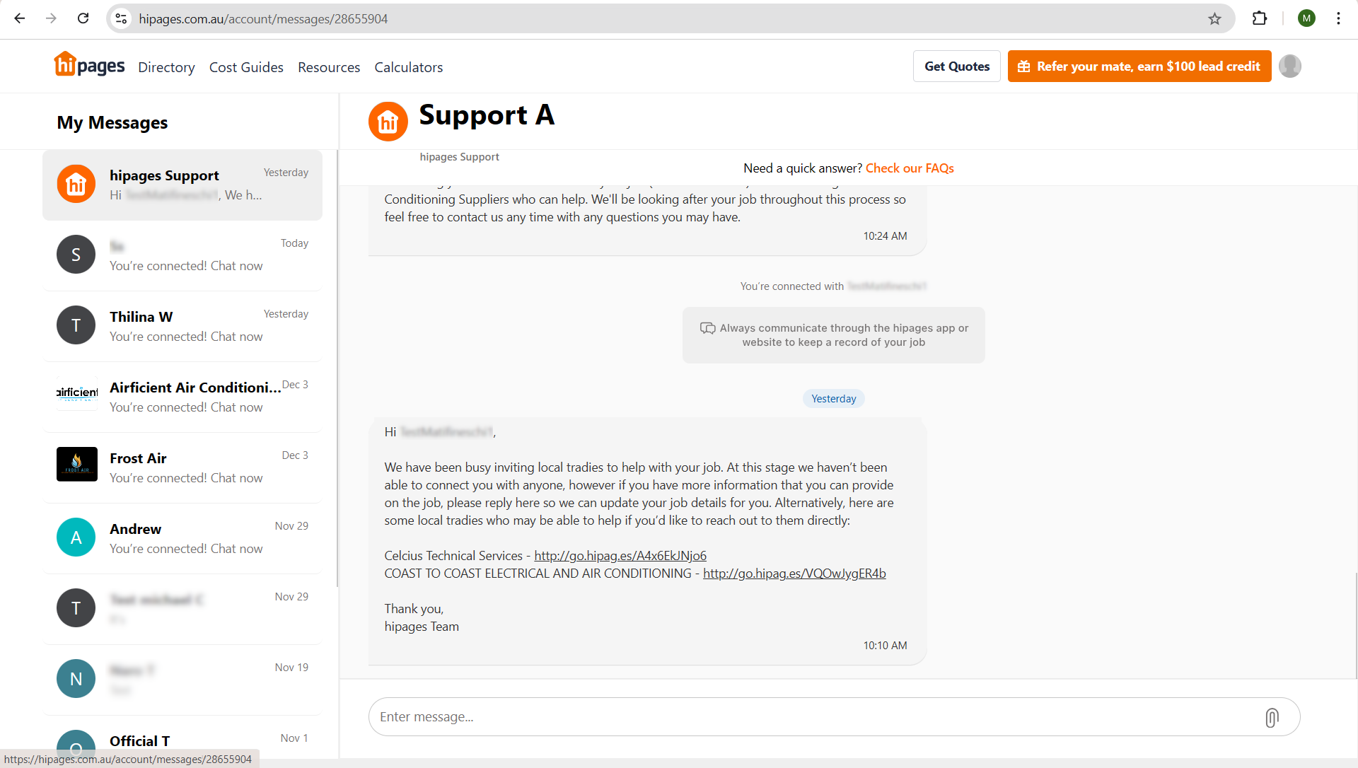This screenshot has width=1358, height=768.
Task: Open the Check our FAQs link
Action: (x=910, y=168)
